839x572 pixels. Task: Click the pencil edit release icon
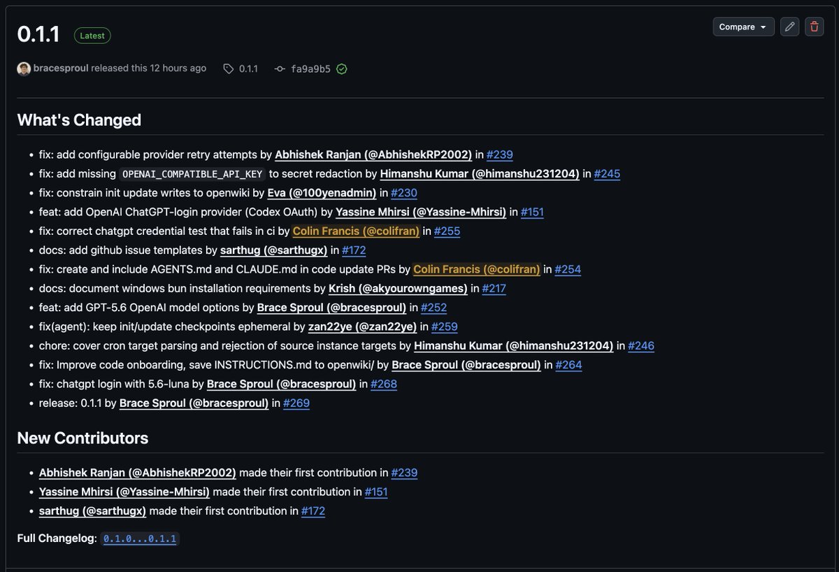(789, 27)
